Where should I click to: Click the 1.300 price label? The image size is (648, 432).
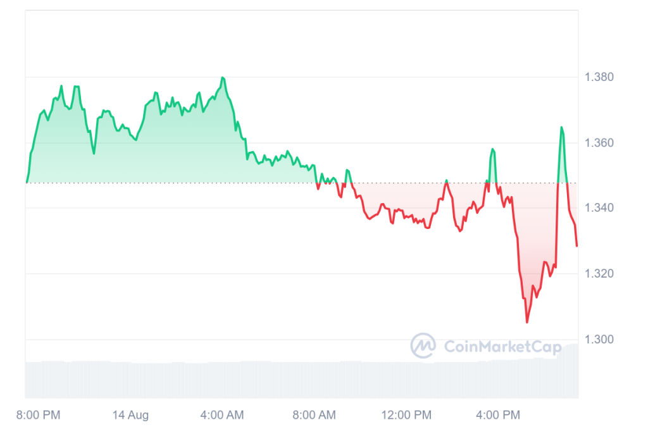pyautogui.click(x=598, y=340)
